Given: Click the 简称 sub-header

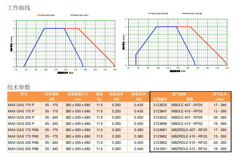Looking at the screenshot, I should point(190,99).
